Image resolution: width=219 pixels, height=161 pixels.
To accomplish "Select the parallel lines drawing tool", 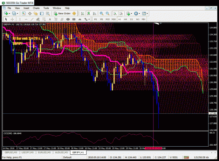I will 62,19.
